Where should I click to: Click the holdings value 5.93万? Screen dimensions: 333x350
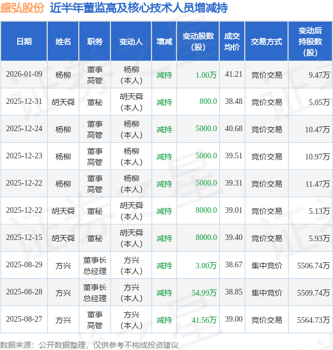click(319, 238)
